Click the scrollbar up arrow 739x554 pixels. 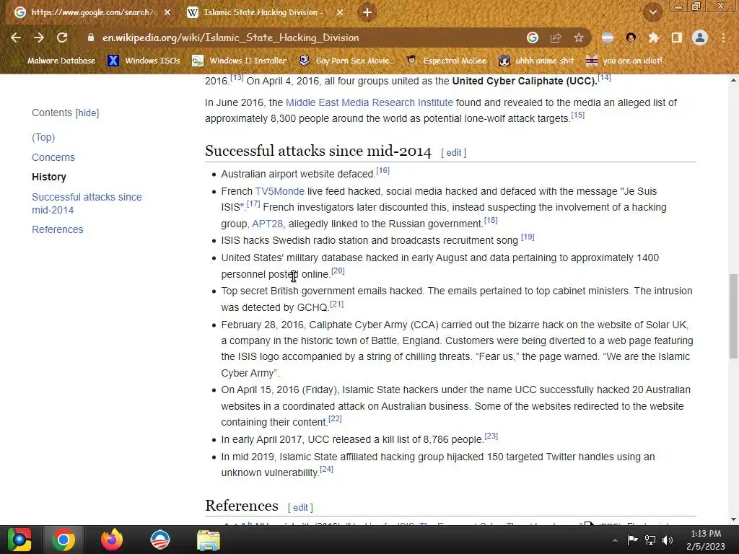tap(733, 80)
